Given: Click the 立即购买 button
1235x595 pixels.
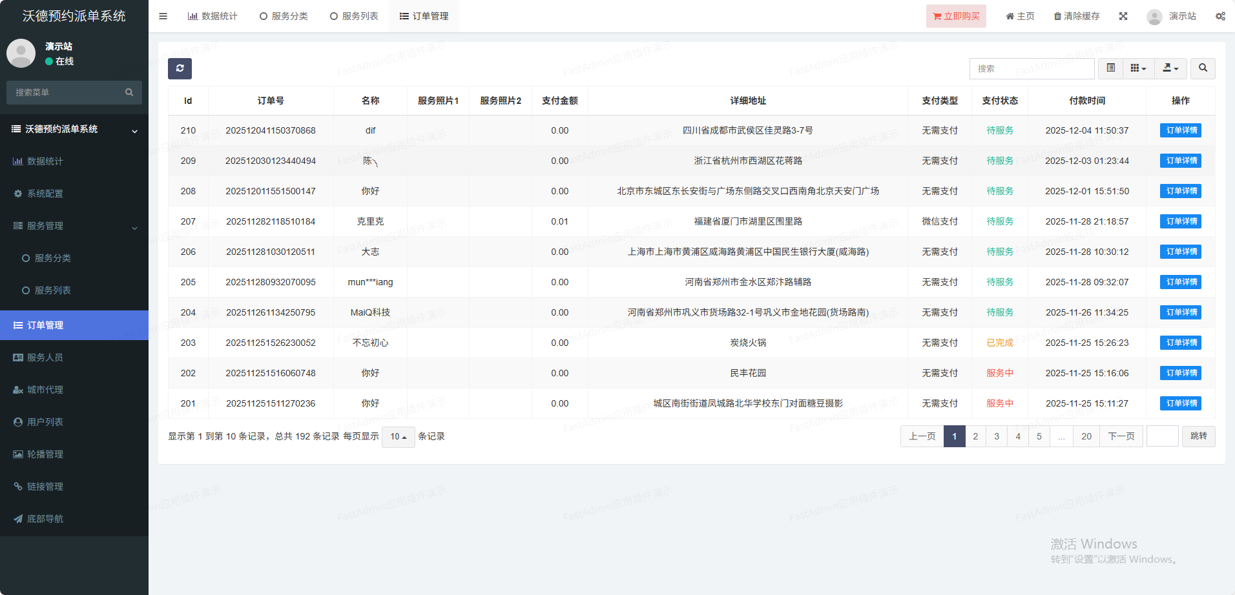Looking at the screenshot, I should [x=956, y=16].
